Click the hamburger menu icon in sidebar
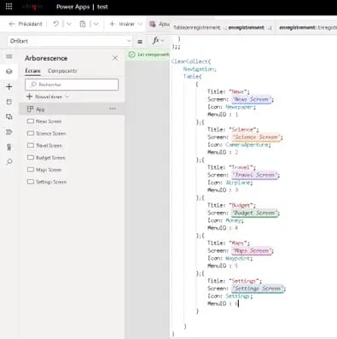The width and height of the screenshot is (337, 339). [x=9, y=56]
